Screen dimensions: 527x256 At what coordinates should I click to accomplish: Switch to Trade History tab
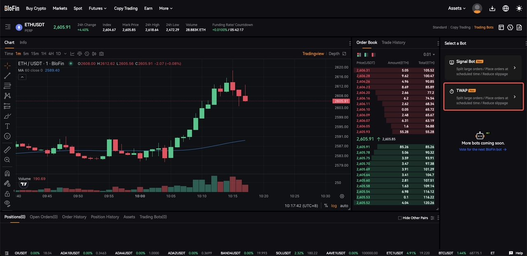pyautogui.click(x=393, y=42)
